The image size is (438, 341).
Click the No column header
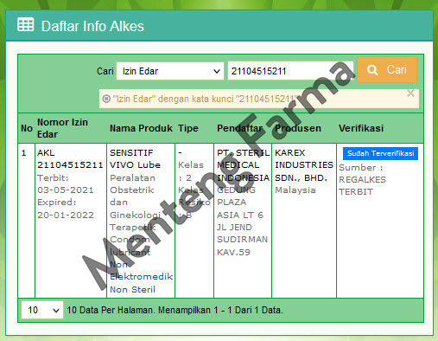(27, 128)
